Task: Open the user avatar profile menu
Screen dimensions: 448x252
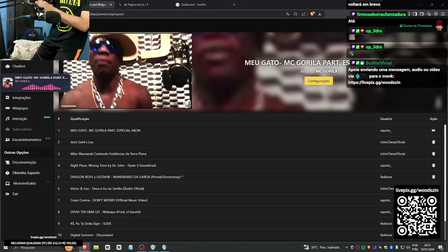Action: tap(439, 26)
